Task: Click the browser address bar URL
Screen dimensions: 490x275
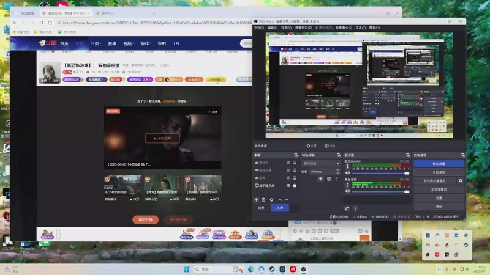Action: pos(157,23)
